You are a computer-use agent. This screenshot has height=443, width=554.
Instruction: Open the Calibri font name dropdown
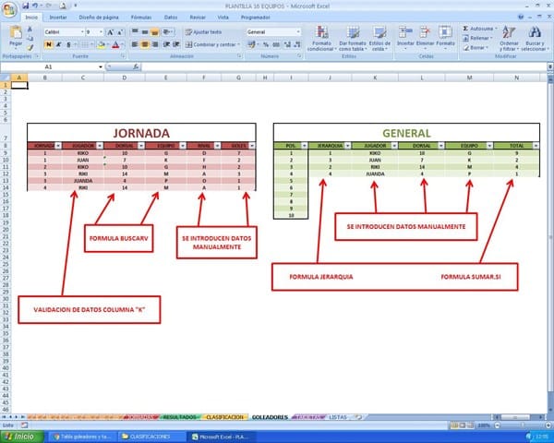point(82,32)
